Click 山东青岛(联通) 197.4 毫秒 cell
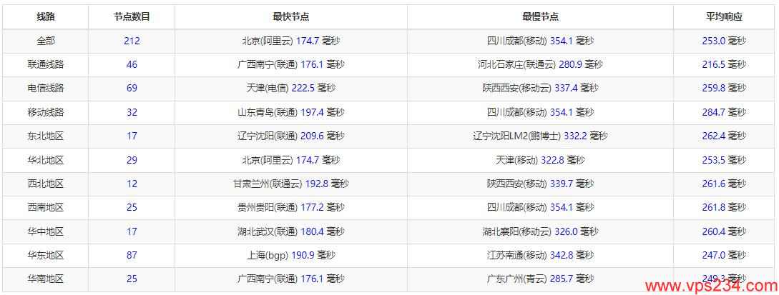Viewport: 779px width, 295px height. point(291,113)
